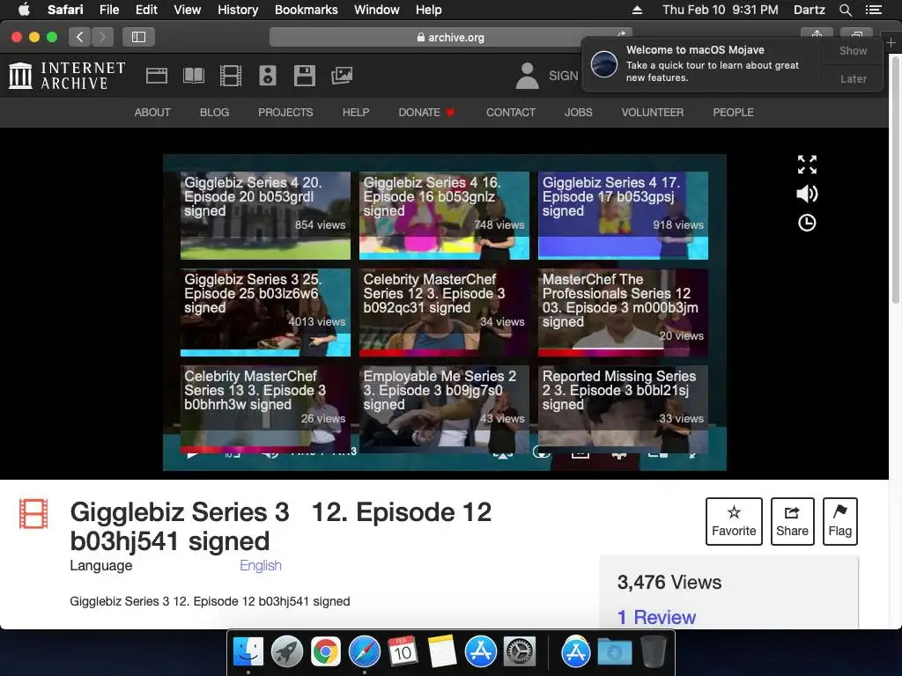Screen dimensions: 902x676
Task: Click the CONTACT link
Action: tap(511, 112)
